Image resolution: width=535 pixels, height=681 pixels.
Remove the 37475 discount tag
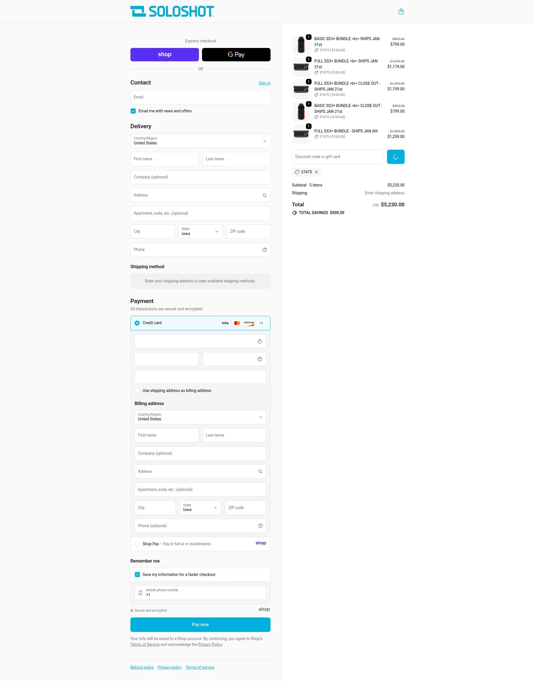point(316,172)
